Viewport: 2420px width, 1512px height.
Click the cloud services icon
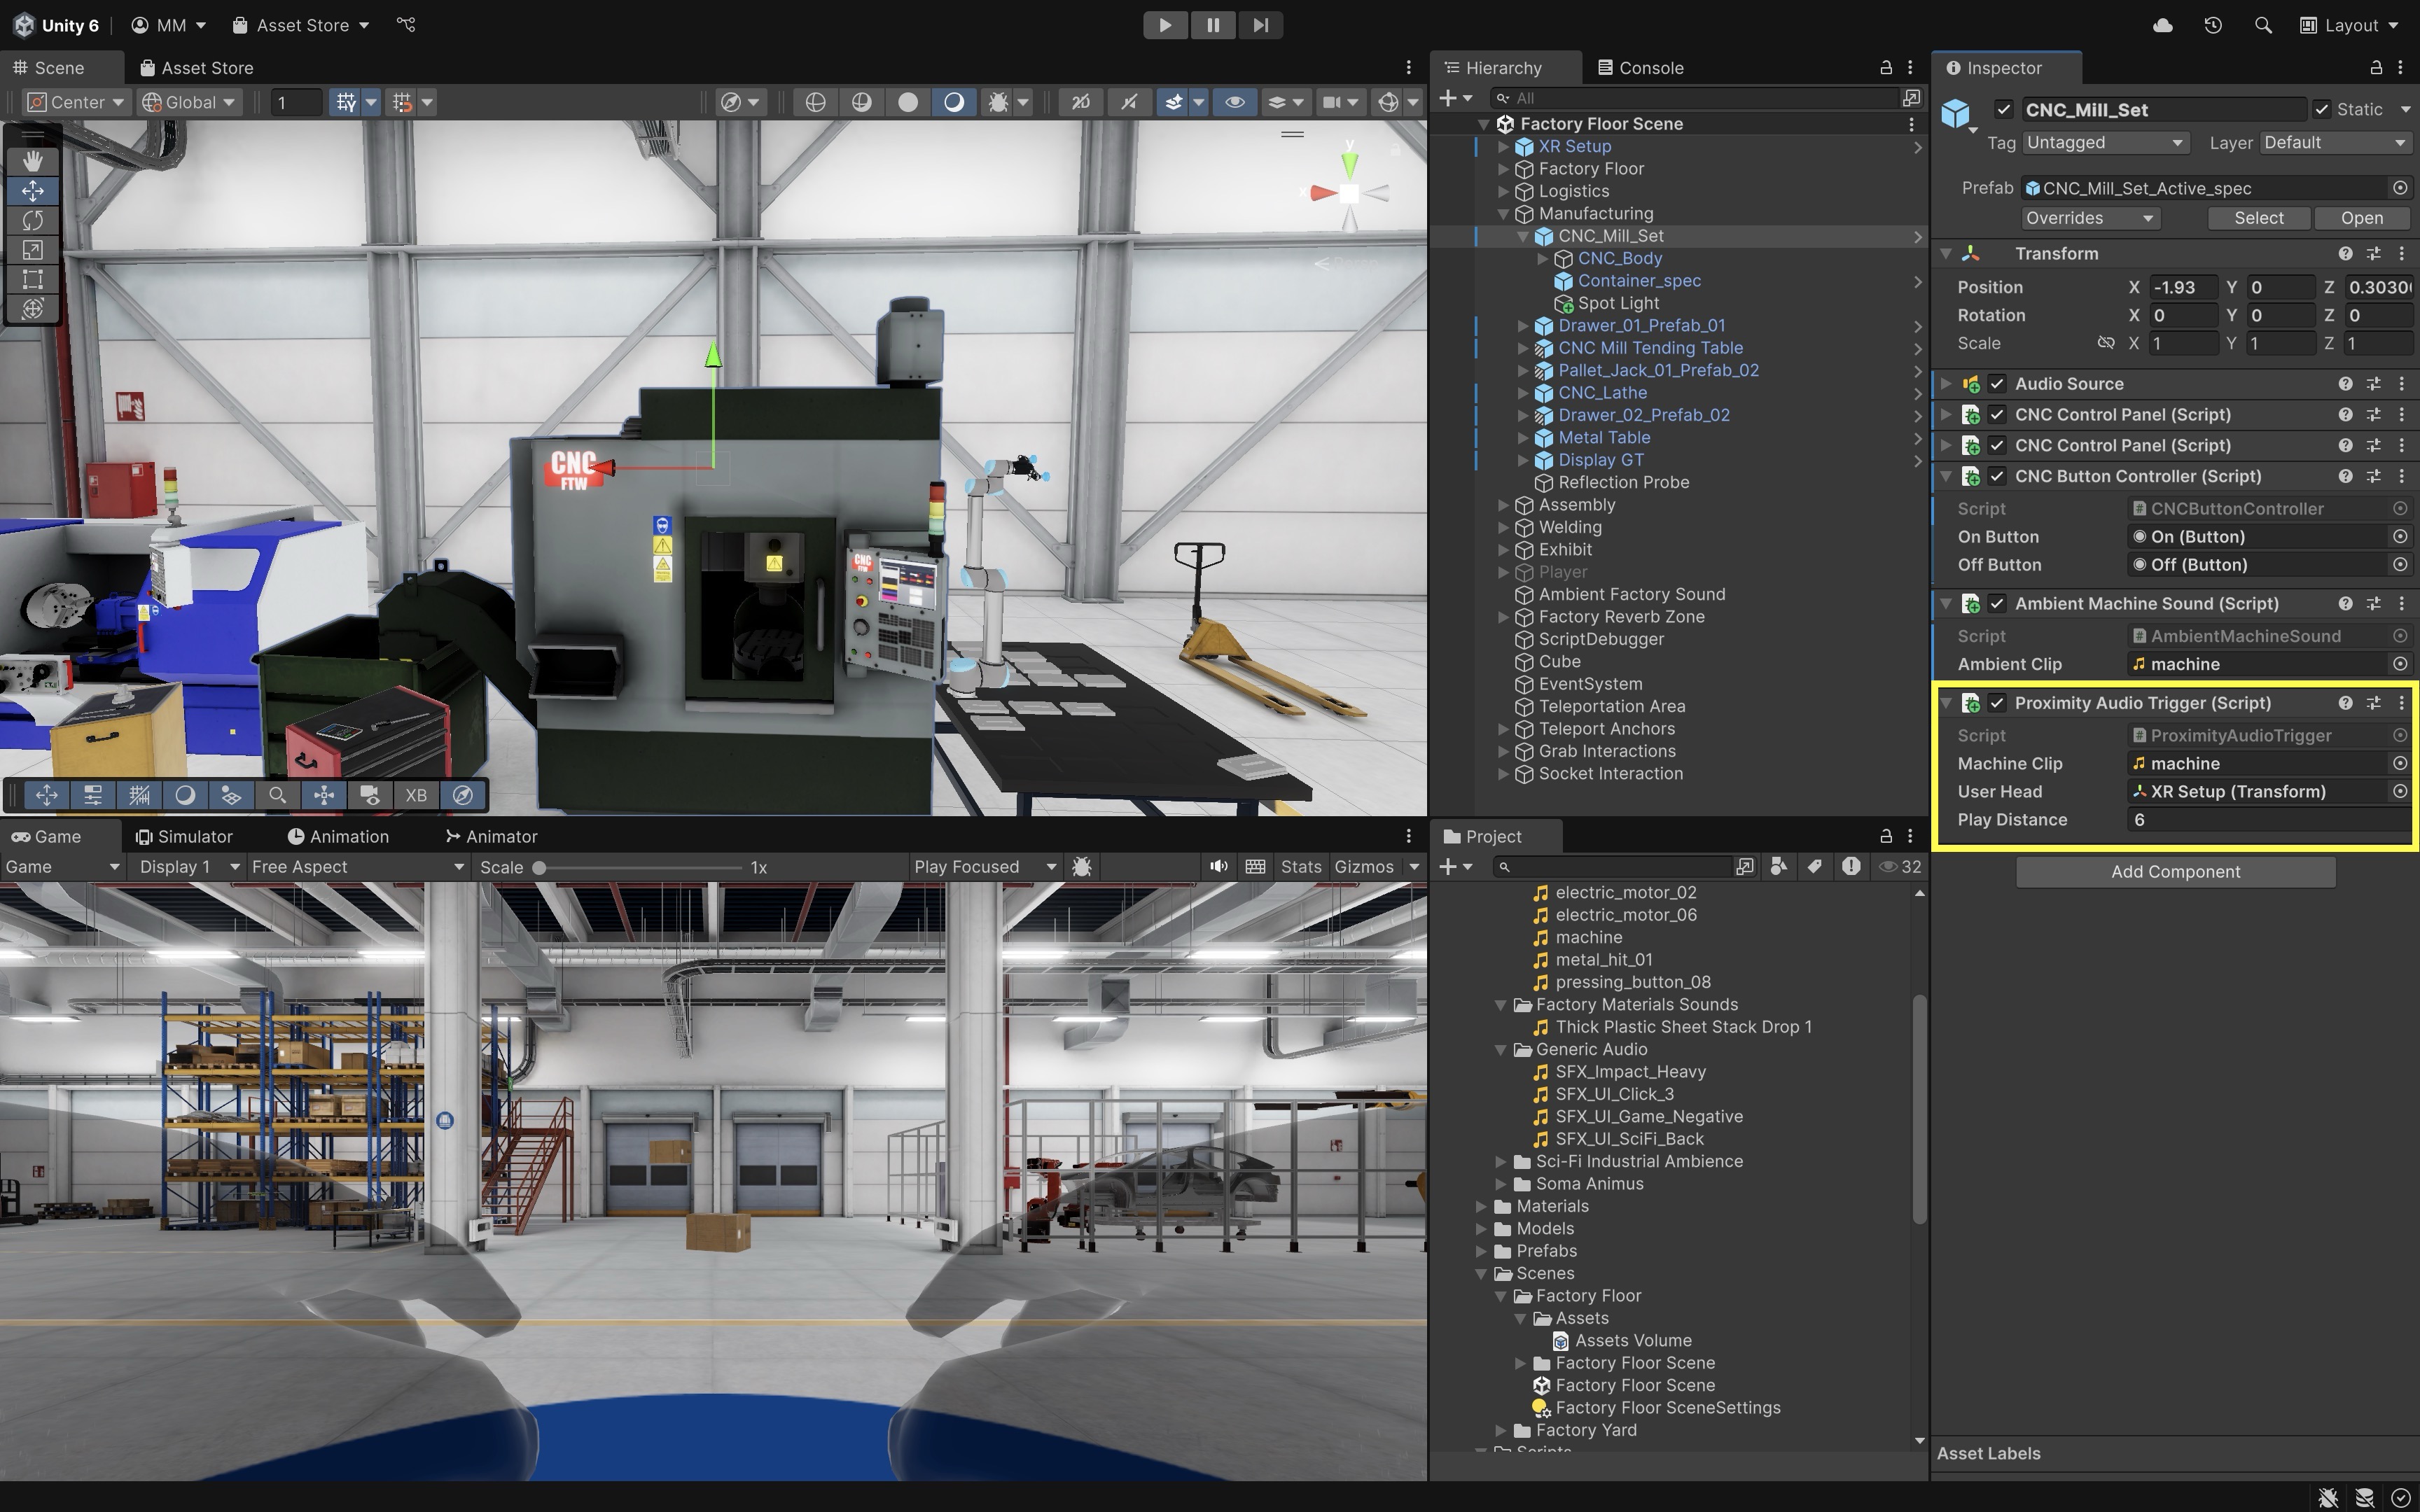[x=2162, y=25]
